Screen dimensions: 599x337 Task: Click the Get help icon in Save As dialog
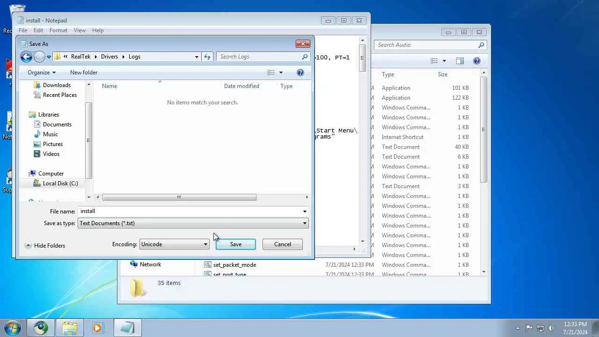(x=300, y=73)
